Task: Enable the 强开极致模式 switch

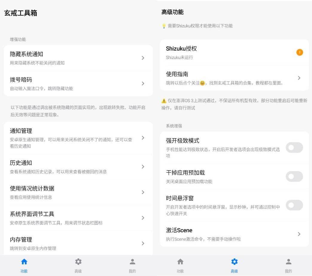Action: point(294,147)
